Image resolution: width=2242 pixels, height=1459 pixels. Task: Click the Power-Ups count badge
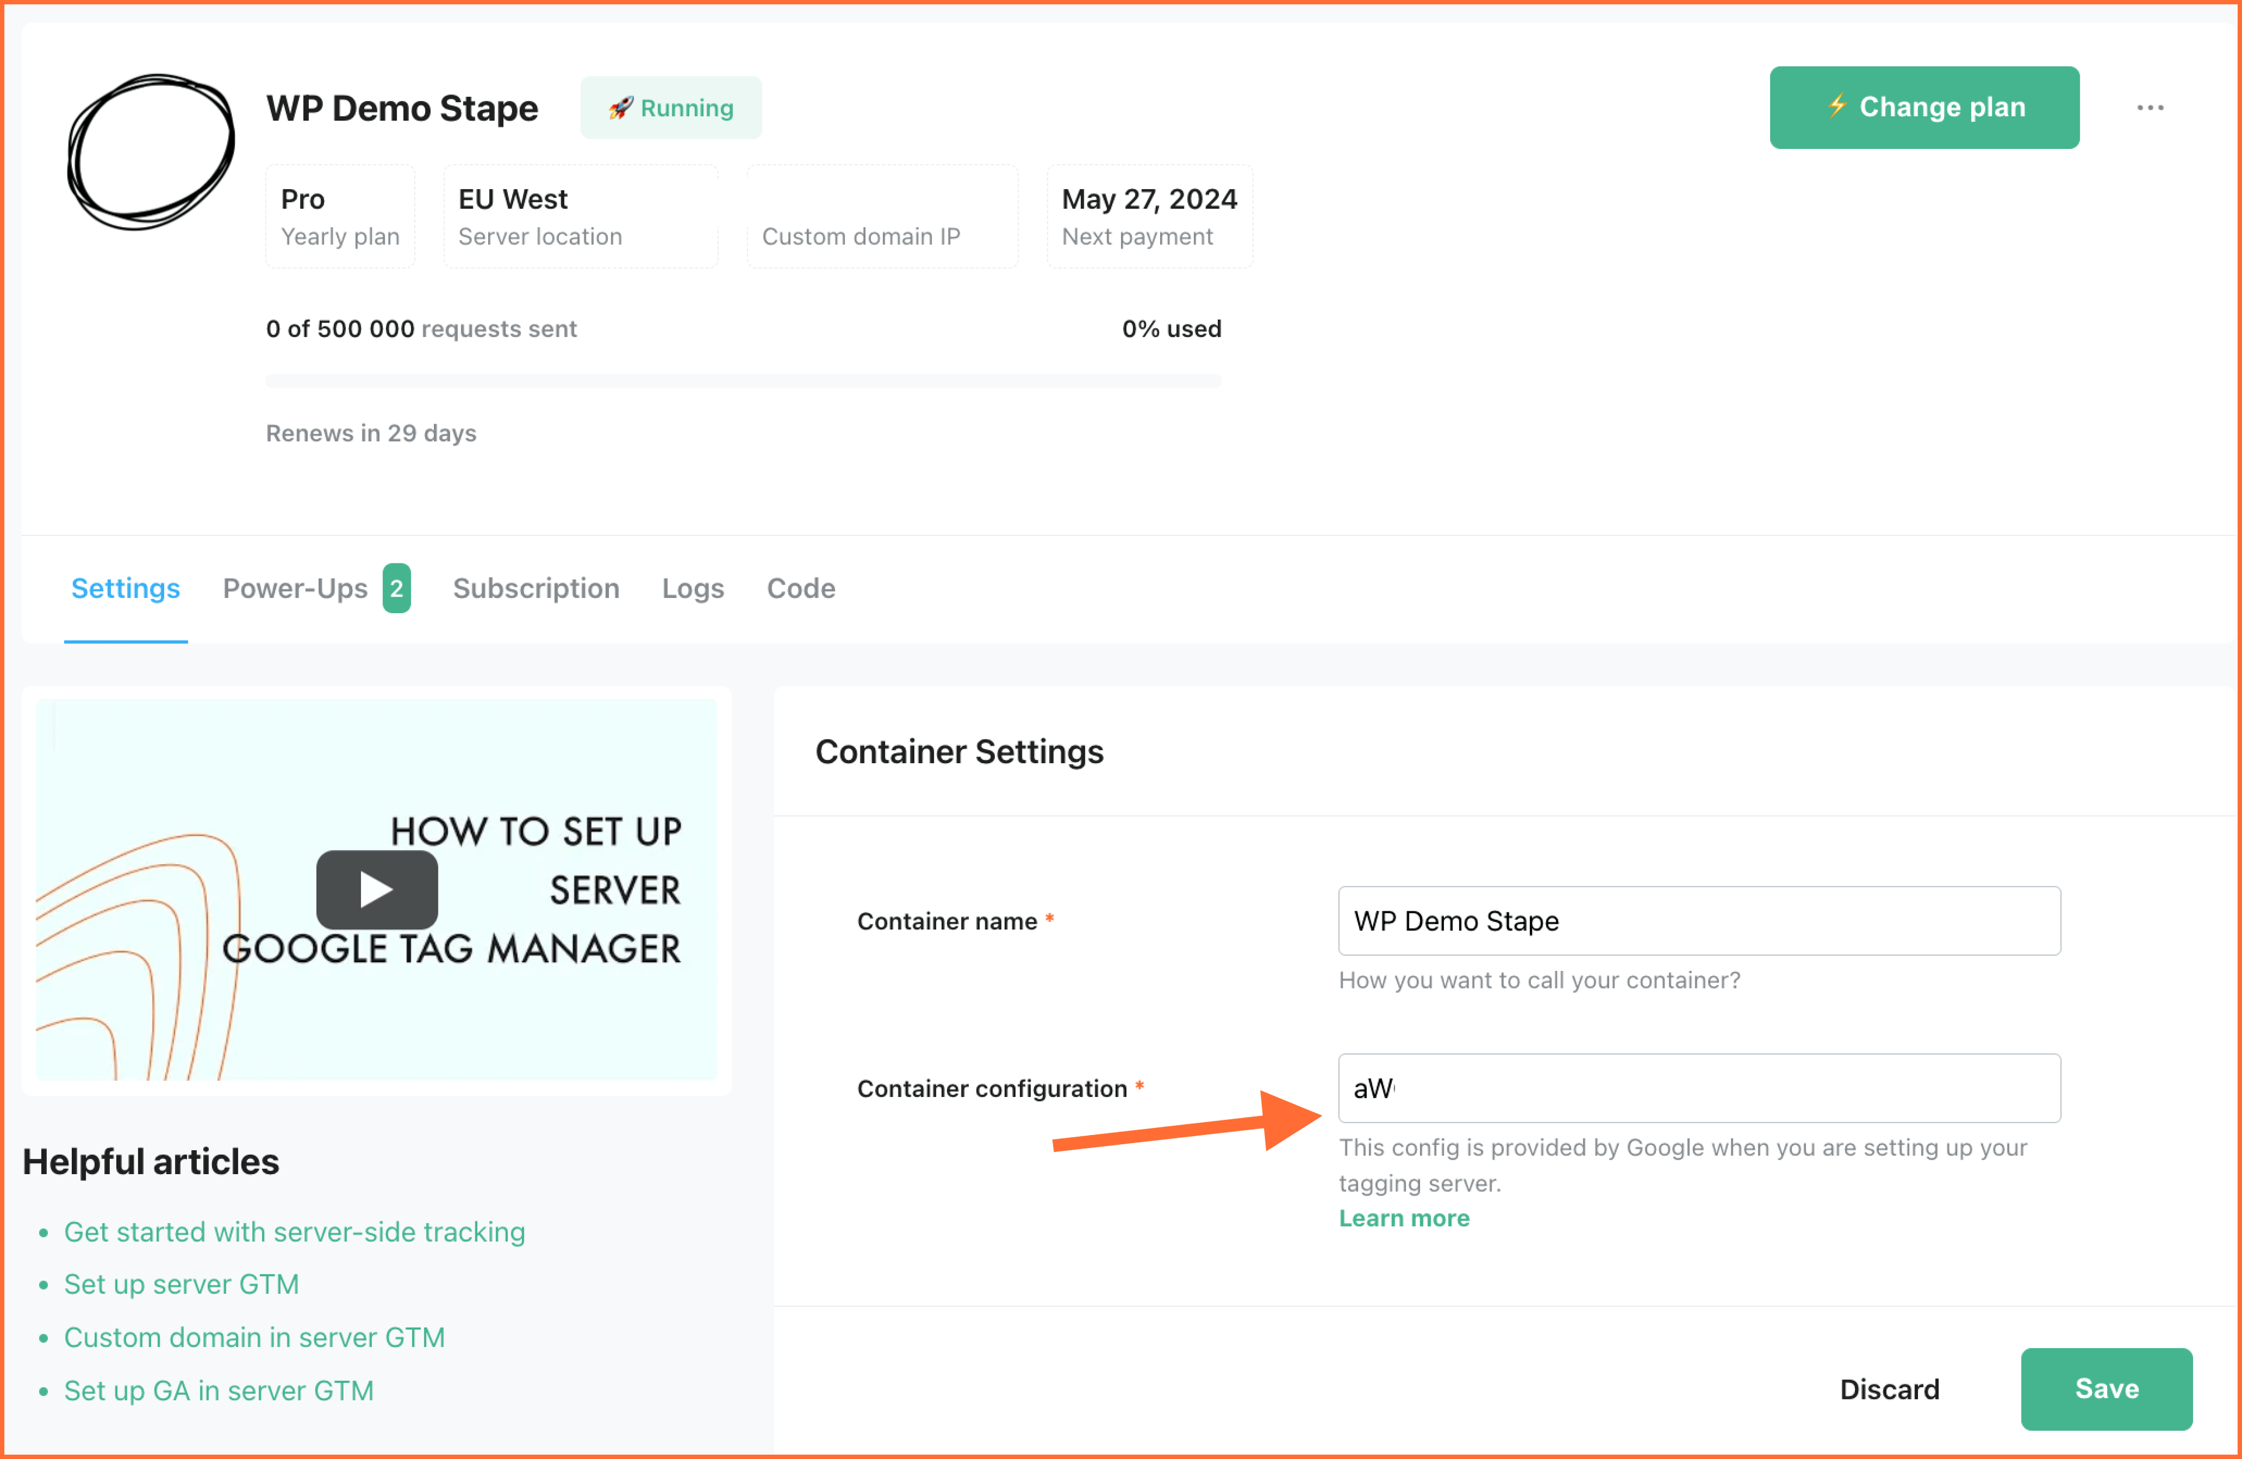coord(396,589)
